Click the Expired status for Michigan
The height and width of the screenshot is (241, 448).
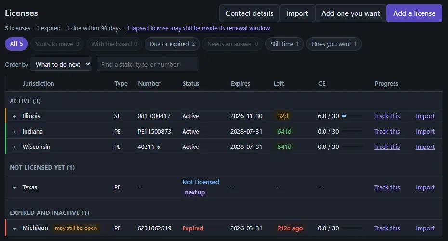pos(193,228)
